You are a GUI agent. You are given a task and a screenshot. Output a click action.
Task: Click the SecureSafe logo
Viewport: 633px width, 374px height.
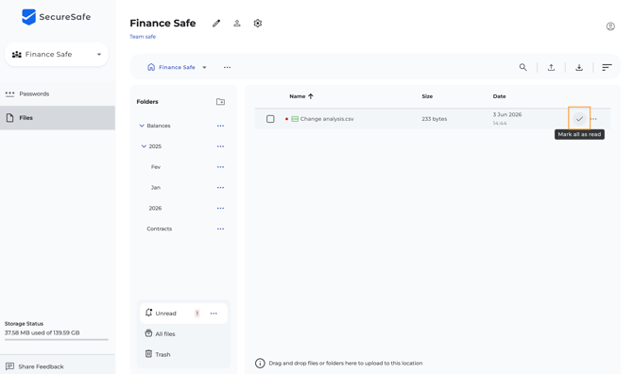click(56, 17)
